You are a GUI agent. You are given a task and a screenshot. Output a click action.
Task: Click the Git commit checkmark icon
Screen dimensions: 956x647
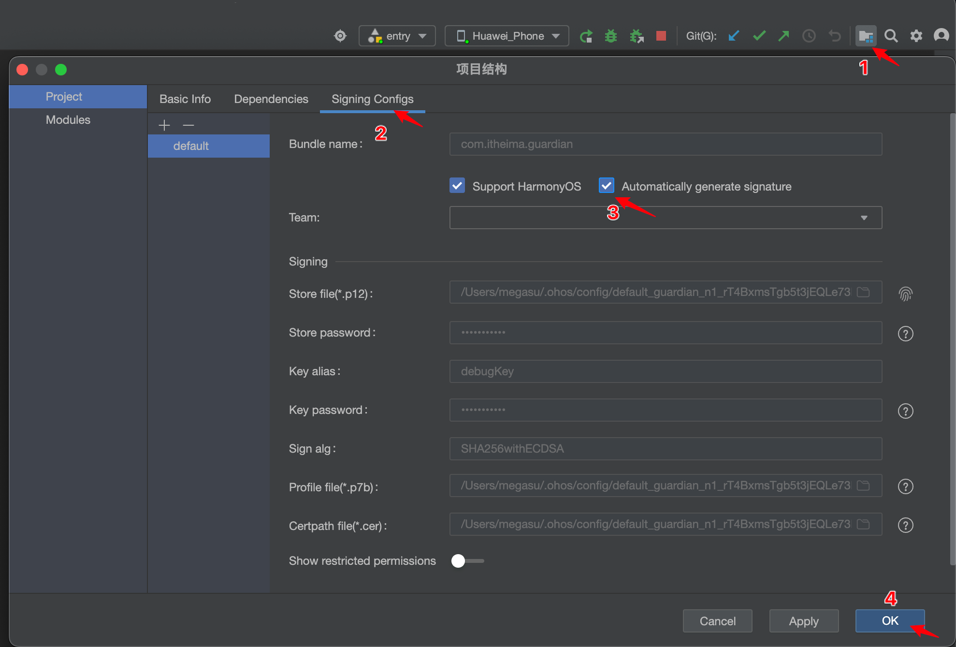click(759, 36)
